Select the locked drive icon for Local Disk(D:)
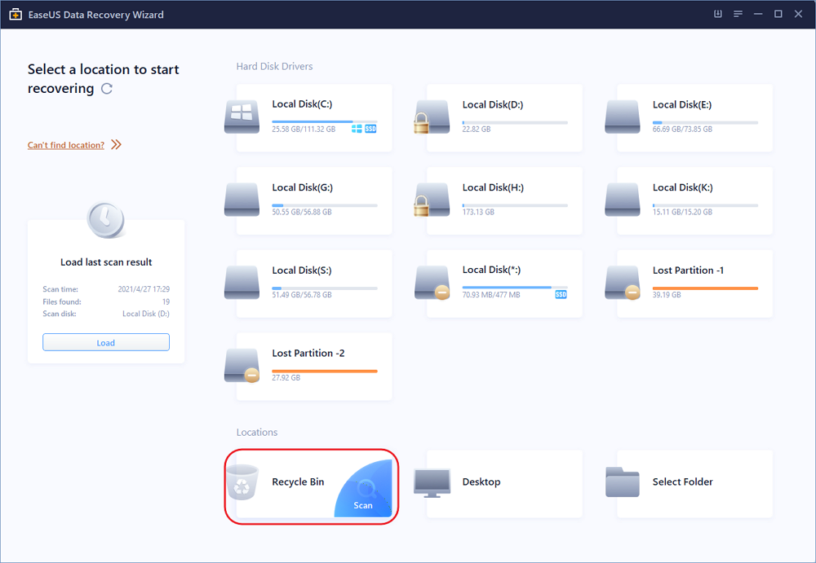The height and width of the screenshot is (563, 816). pyautogui.click(x=432, y=117)
